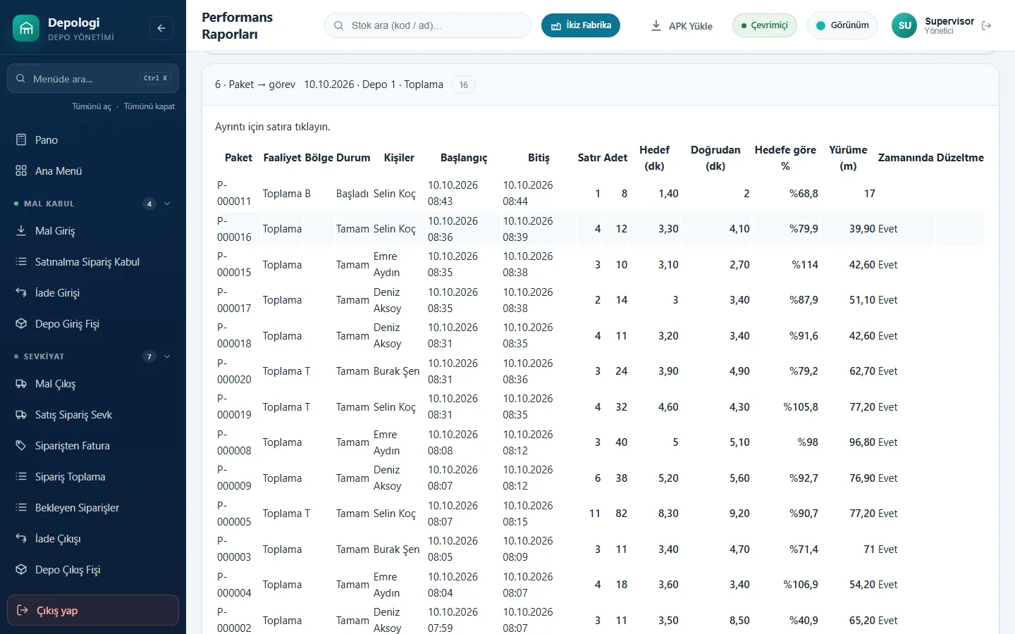The height and width of the screenshot is (634, 1015).
Task: Click the Menüde ara search field
Action: (93, 78)
